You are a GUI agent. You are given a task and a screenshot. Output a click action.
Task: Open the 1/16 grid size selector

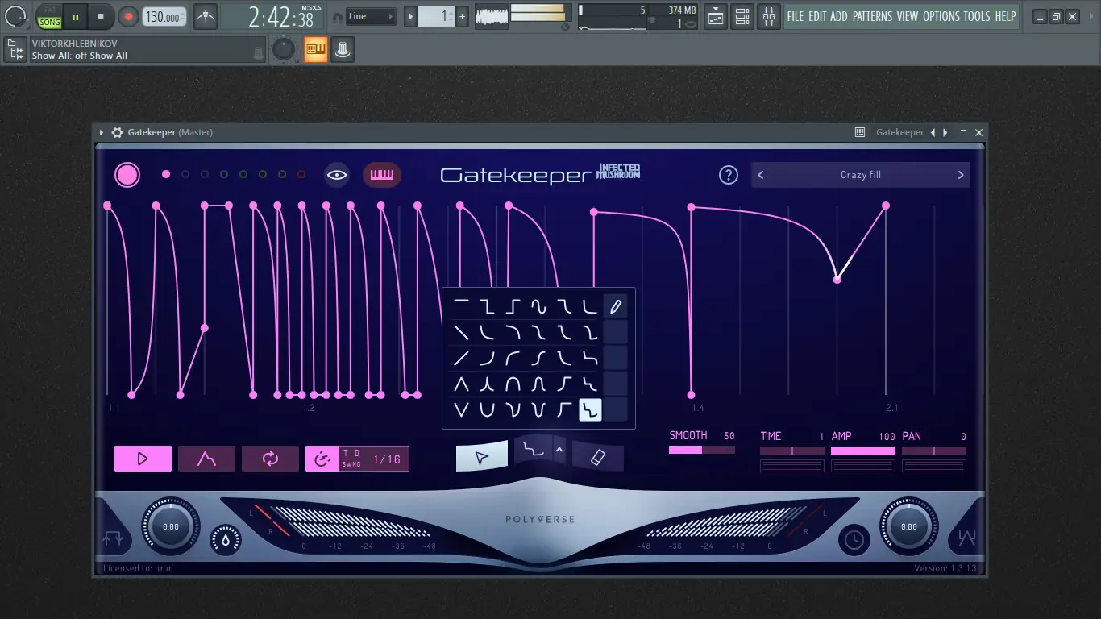(x=387, y=459)
